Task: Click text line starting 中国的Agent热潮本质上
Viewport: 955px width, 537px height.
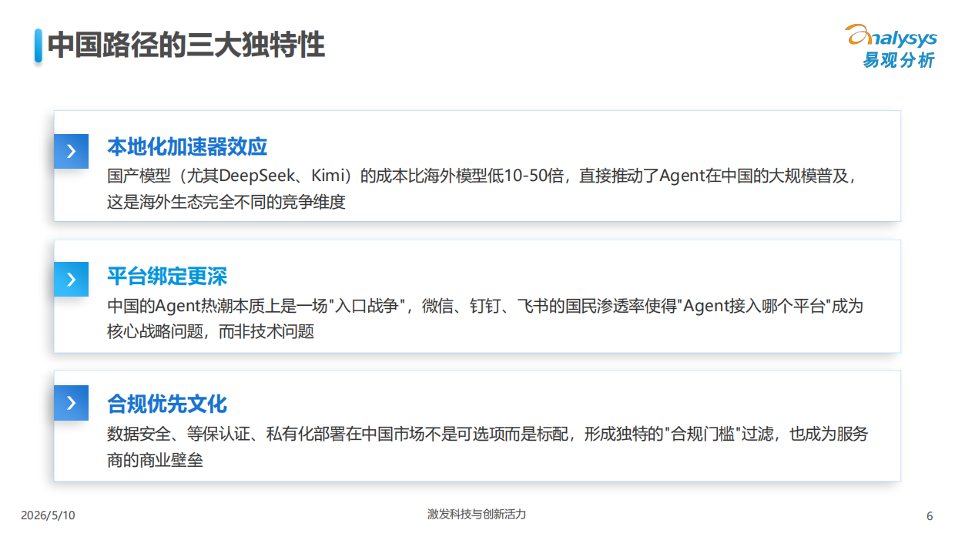Action: [x=485, y=306]
